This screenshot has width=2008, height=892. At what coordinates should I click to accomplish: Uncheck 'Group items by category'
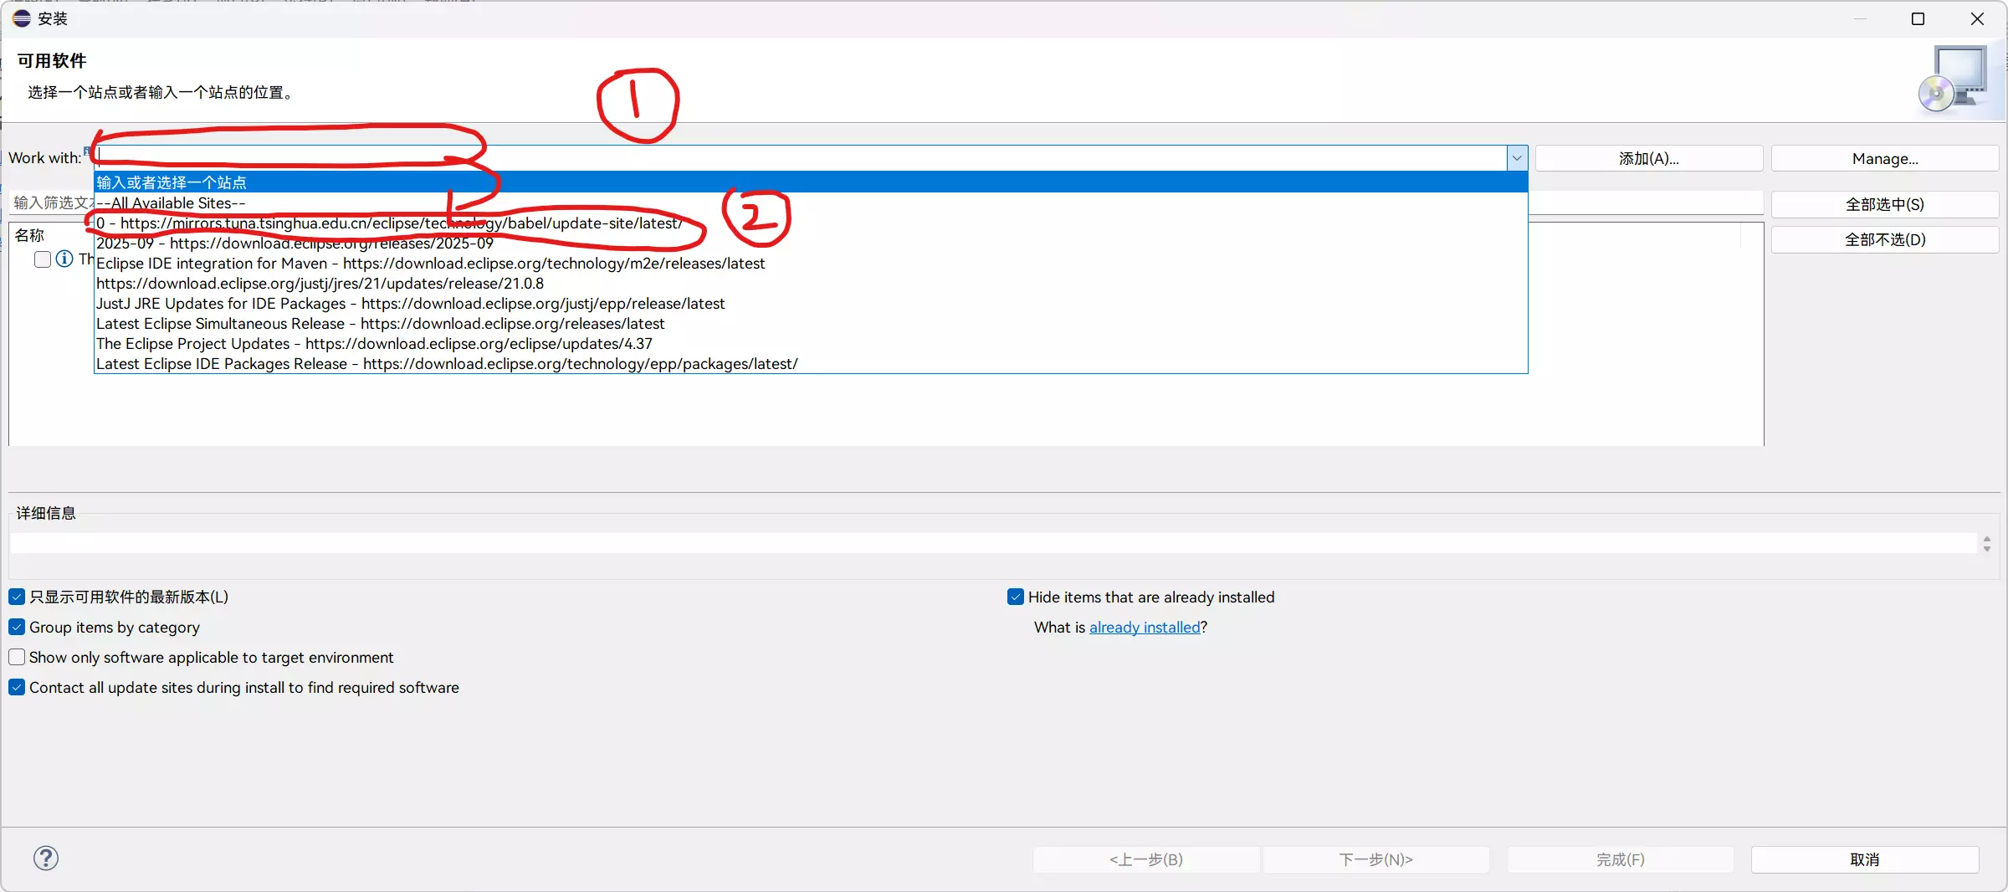coord(17,627)
